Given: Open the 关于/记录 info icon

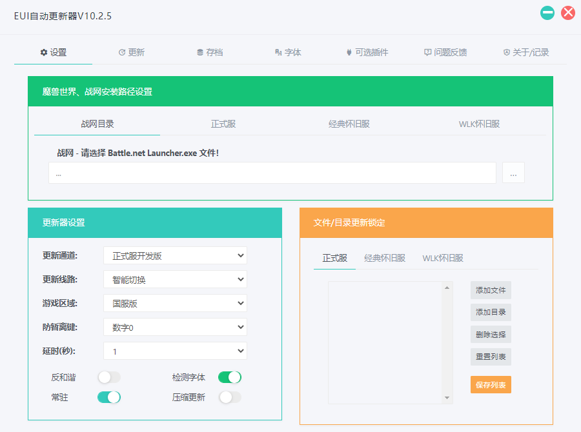Looking at the screenshot, I should (505, 53).
